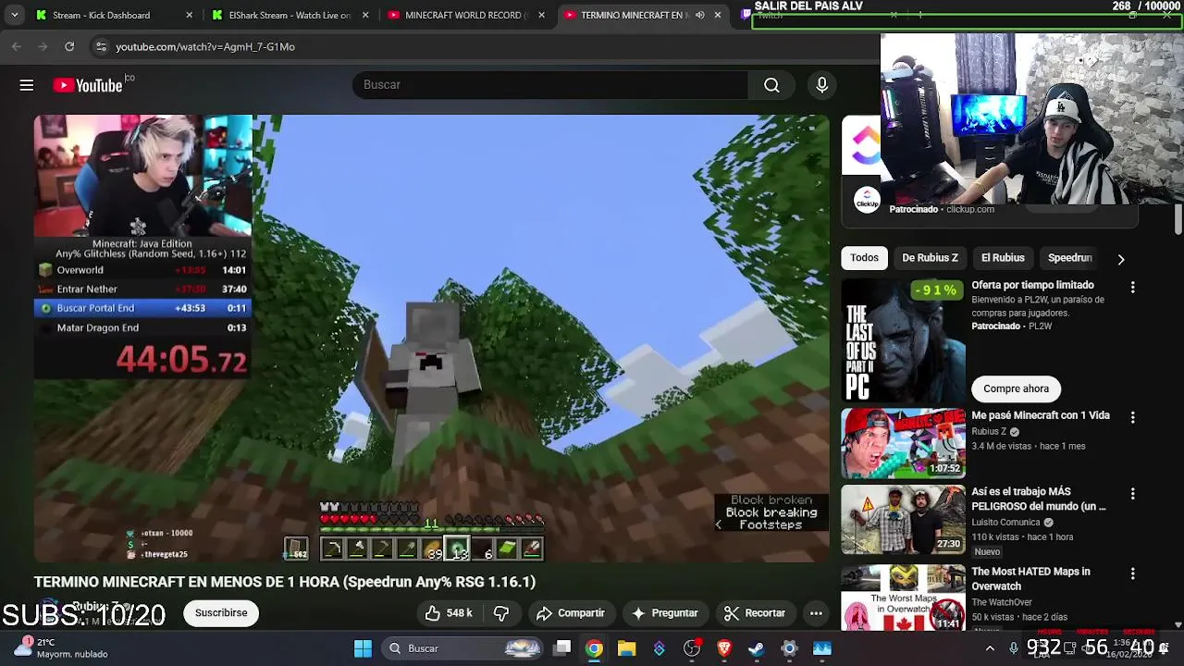The width and height of the screenshot is (1184, 666).
Task: Click the Windows taskbar 'Buscar' search box
Action: point(462,648)
